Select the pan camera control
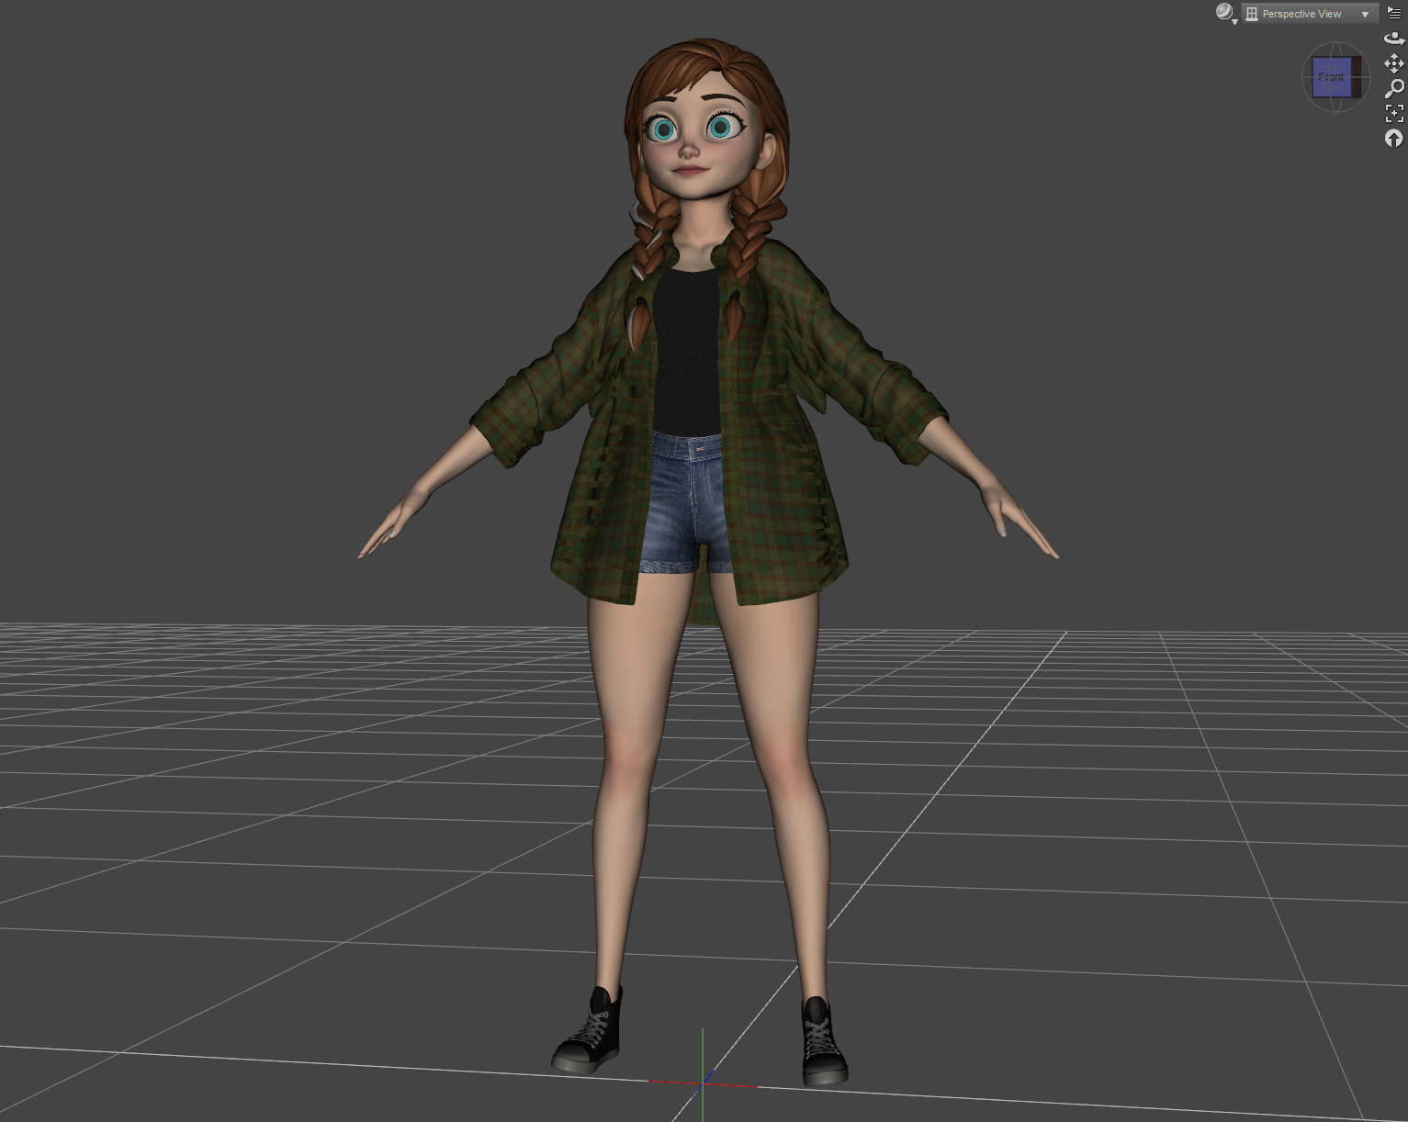Image resolution: width=1408 pixels, height=1122 pixels. pyautogui.click(x=1394, y=63)
